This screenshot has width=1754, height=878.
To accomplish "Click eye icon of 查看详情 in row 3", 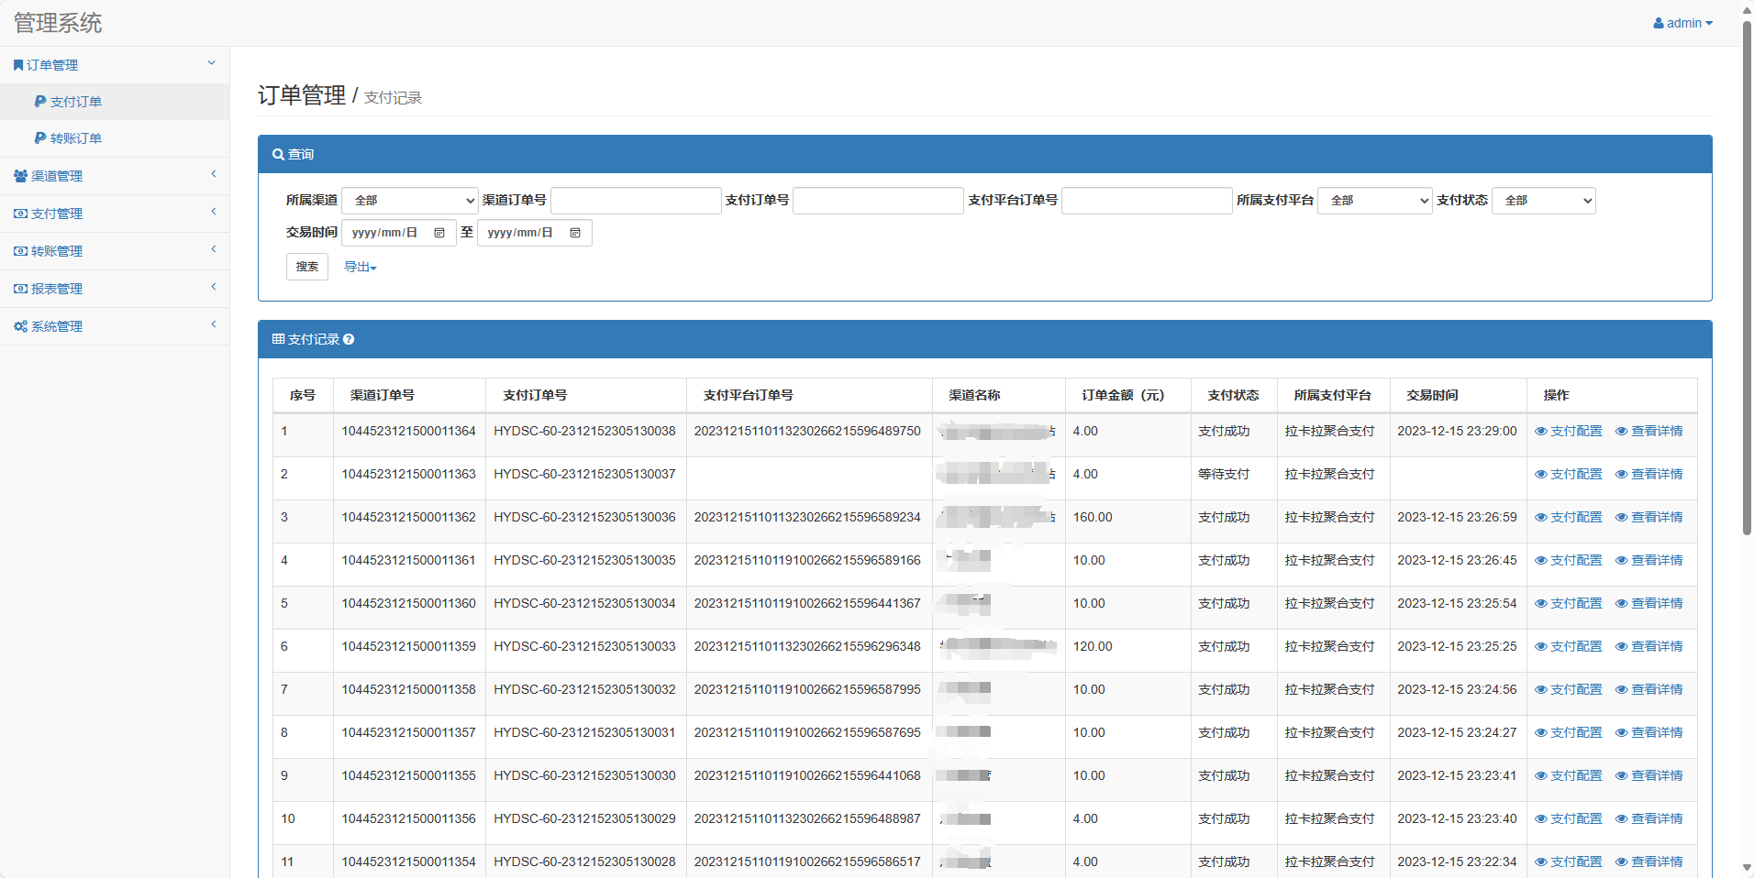I will click(x=1621, y=517).
